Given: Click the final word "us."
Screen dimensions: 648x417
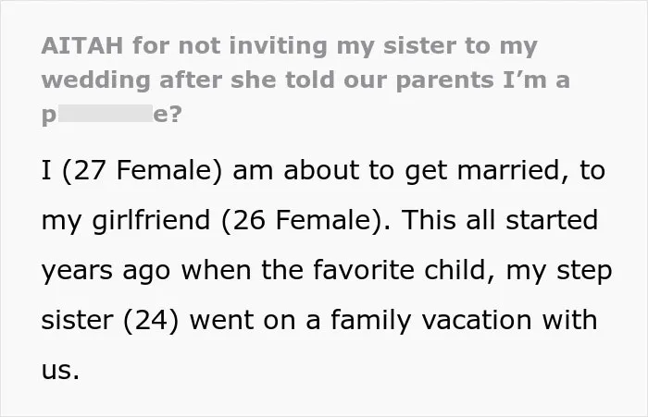Looking at the screenshot, I should [60, 371].
